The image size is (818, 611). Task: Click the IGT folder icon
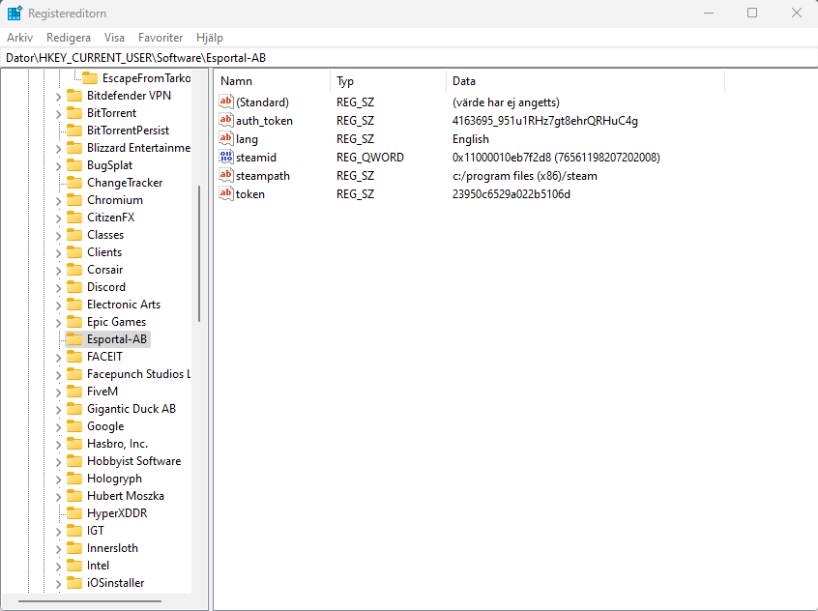pyautogui.click(x=74, y=531)
